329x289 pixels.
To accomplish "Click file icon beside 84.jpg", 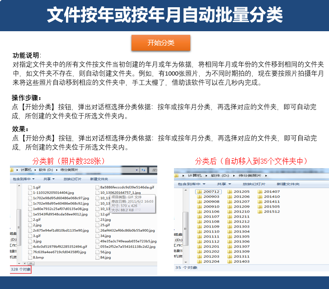I will click(97, 257).
